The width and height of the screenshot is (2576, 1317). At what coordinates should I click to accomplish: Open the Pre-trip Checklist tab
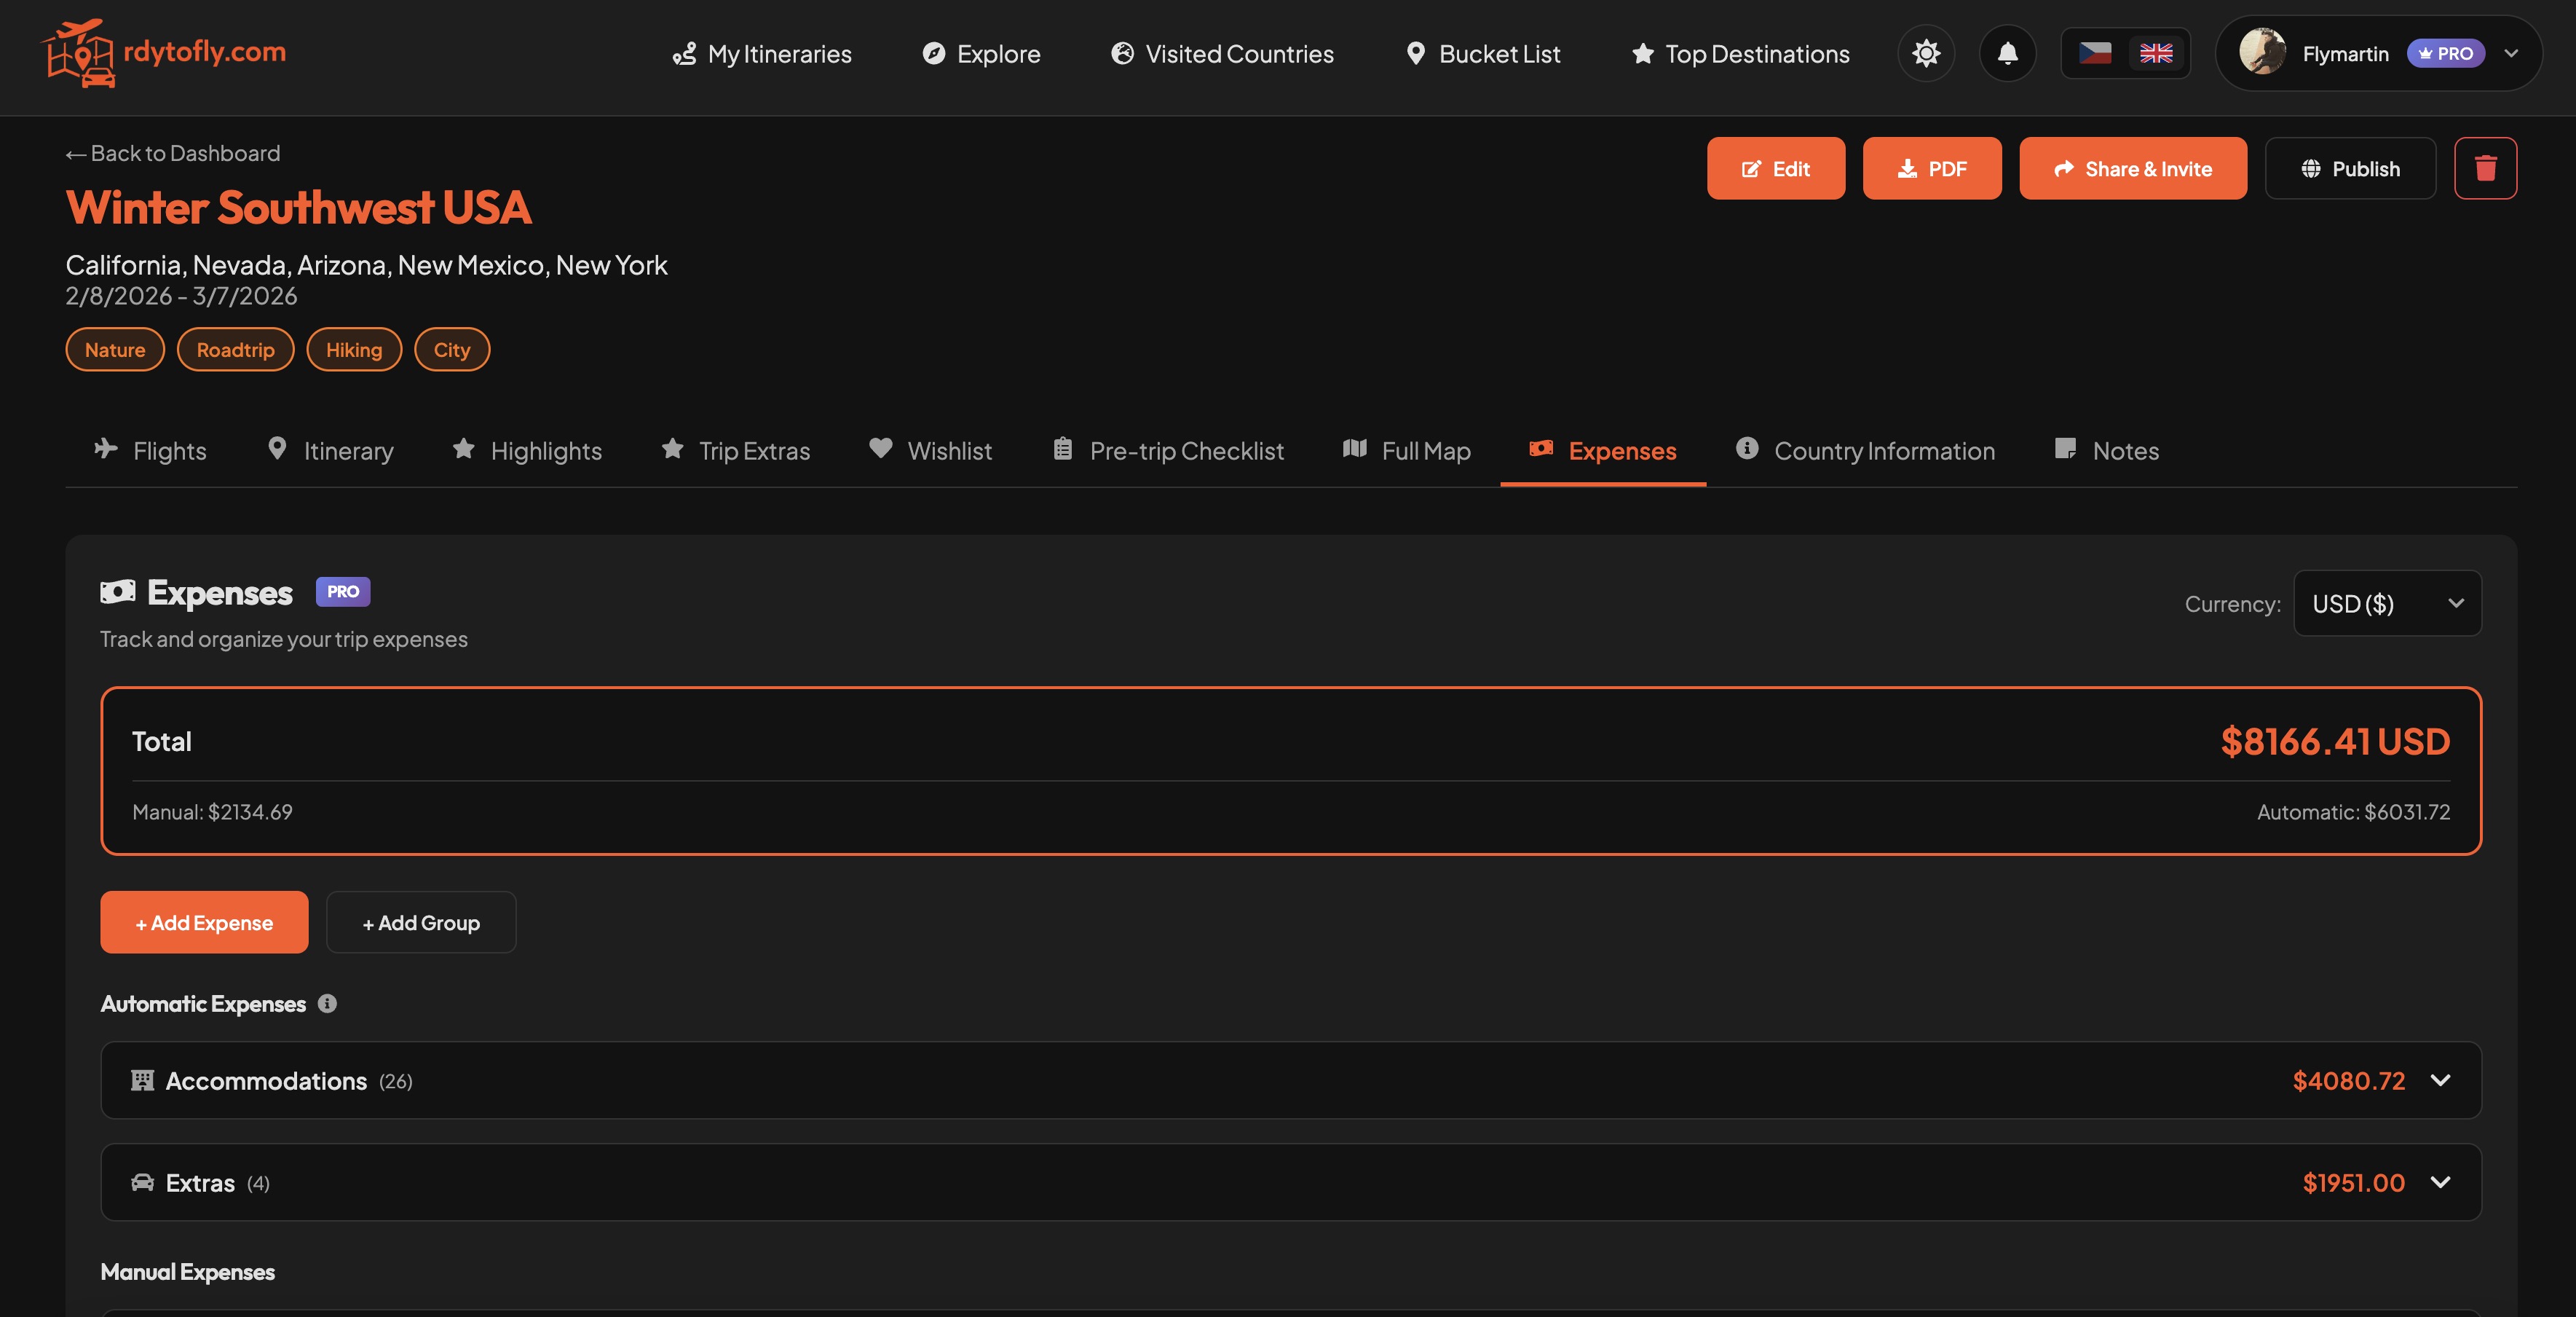point(1166,450)
